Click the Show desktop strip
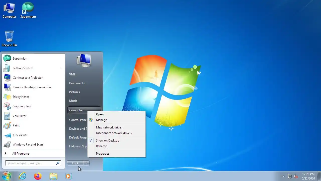Image resolution: width=321 pixels, height=181 pixels. (319, 176)
